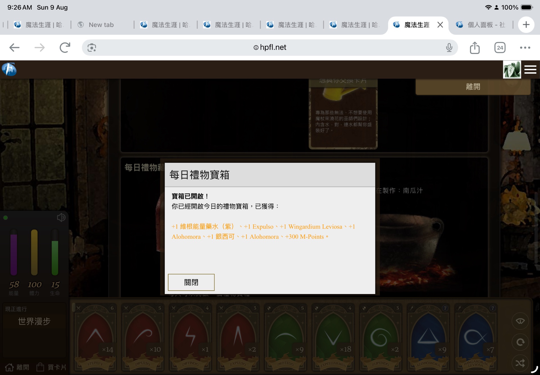The image size is (540, 375).
Task: Toggle the game sound speaker icon
Action: point(61,217)
